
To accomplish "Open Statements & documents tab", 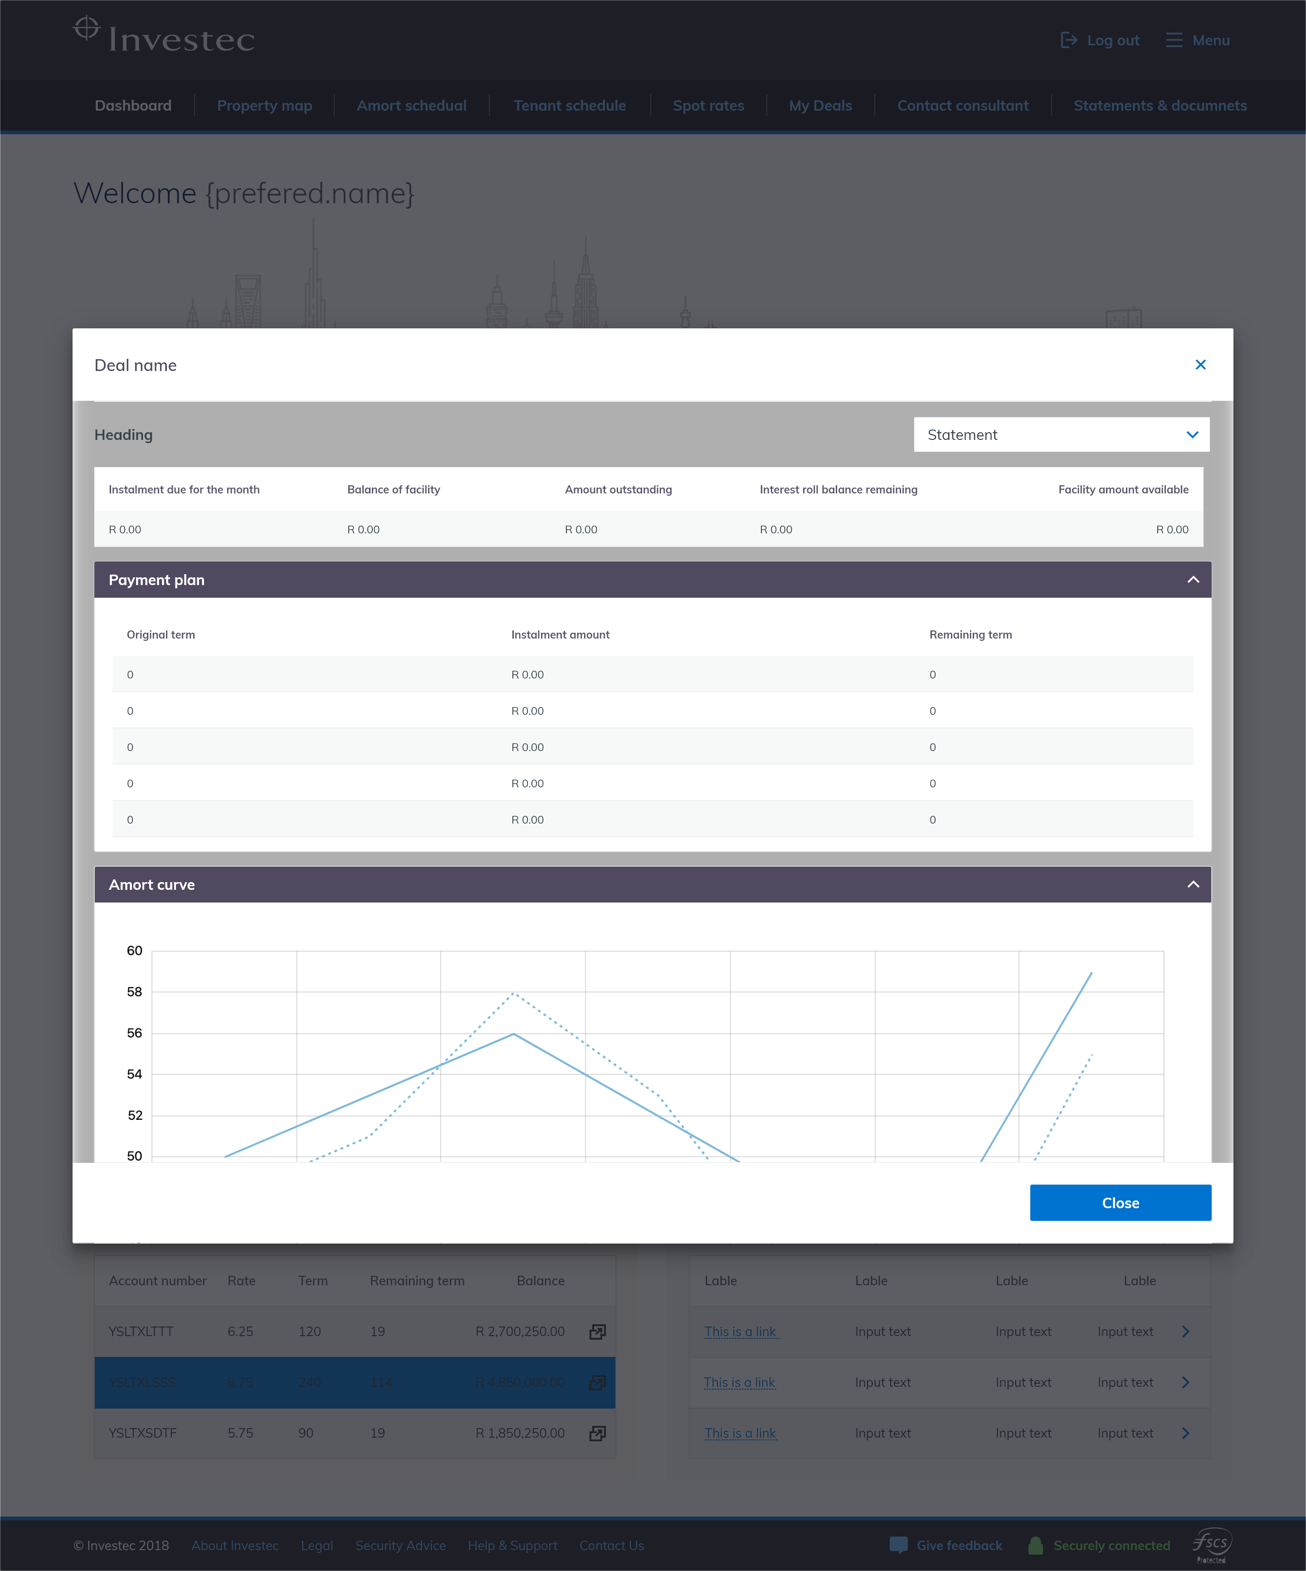I will [1160, 106].
